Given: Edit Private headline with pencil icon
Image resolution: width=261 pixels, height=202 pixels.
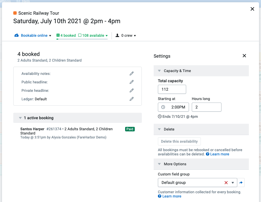Looking at the screenshot, I should (x=132, y=90).
